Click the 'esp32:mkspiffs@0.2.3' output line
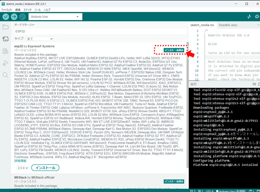 coord(211,116)
